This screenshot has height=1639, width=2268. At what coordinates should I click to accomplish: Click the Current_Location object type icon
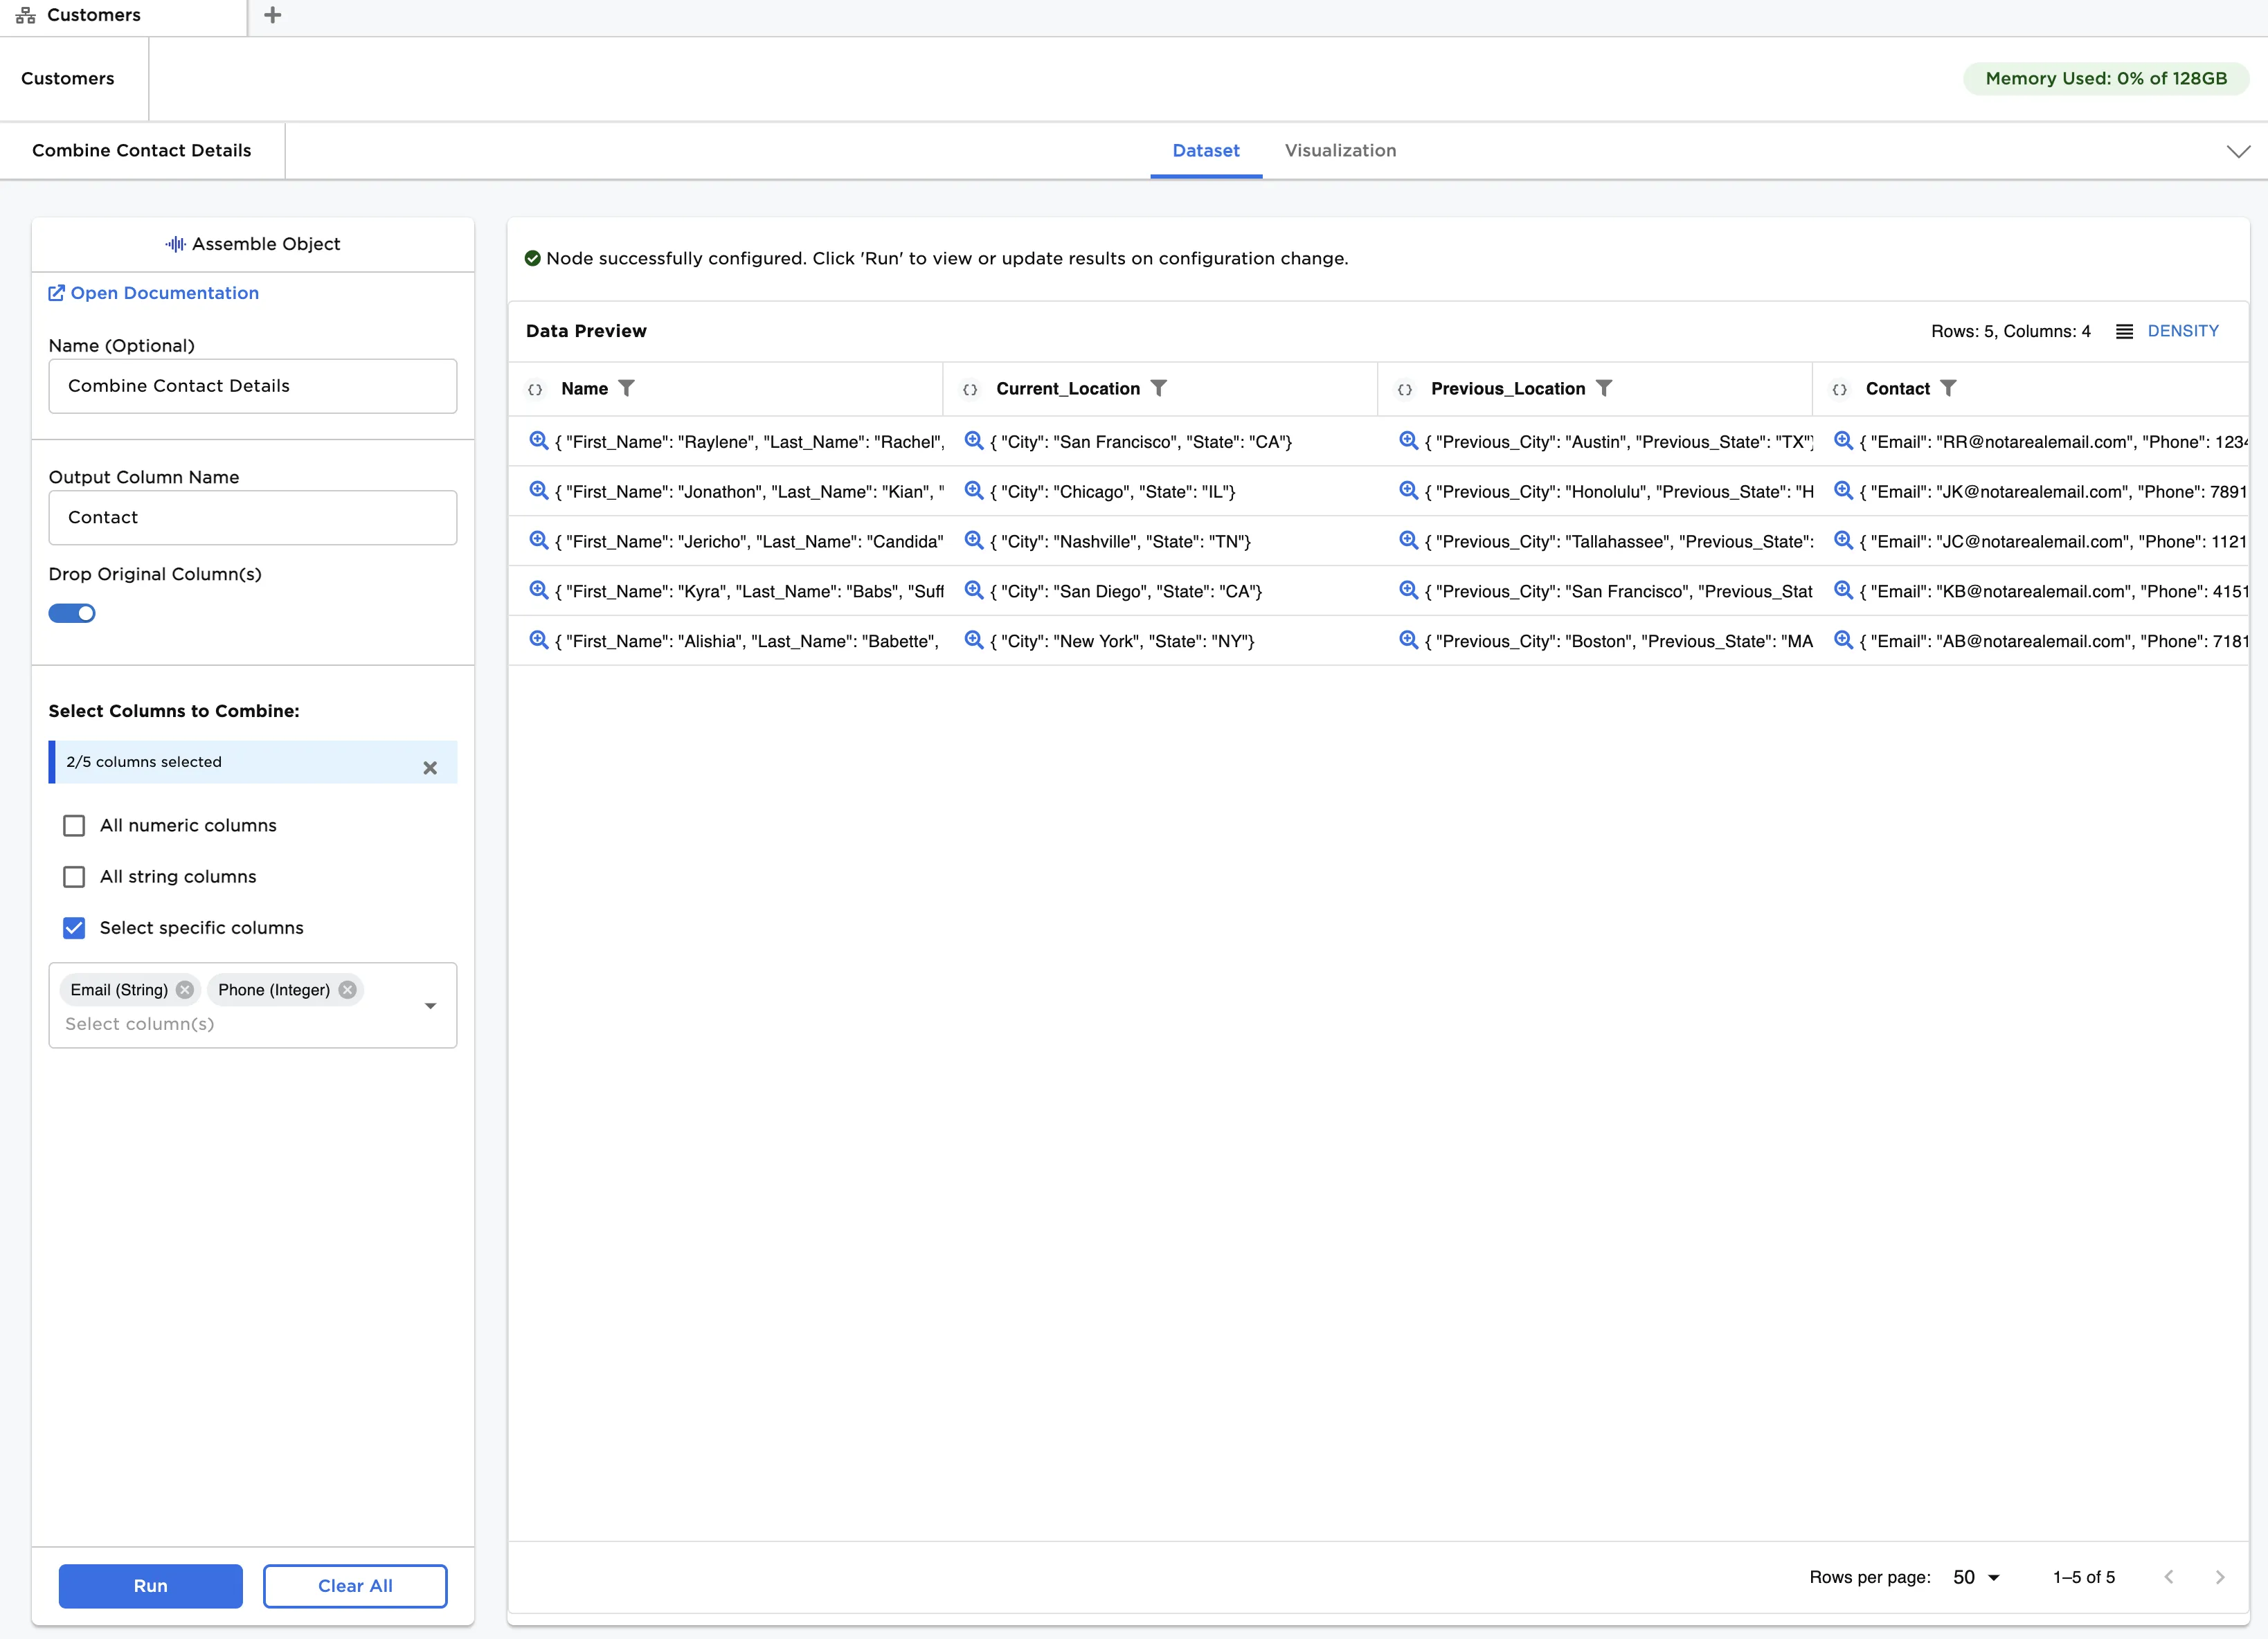click(970, 389)
